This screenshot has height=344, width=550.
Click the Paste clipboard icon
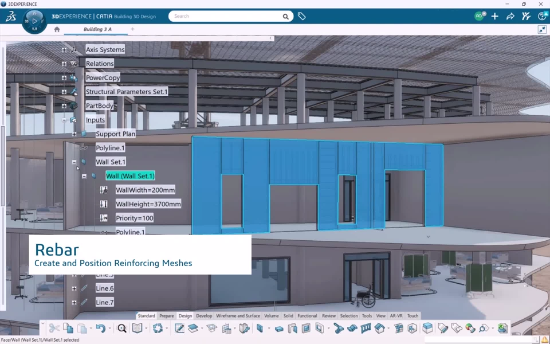pos(82,328)
